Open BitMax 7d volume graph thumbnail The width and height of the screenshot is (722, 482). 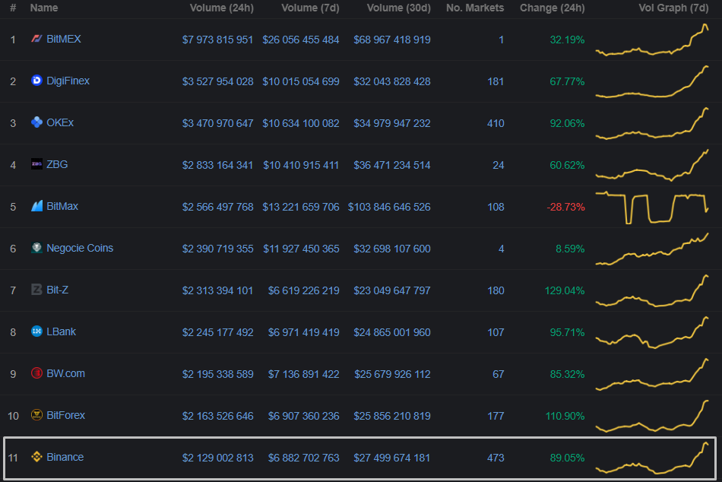click(652, 207)
